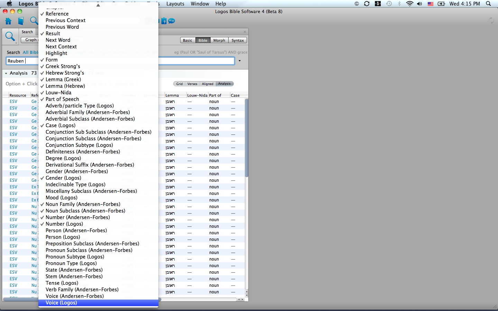498x311 pixels.
Task: Open the Library book icon
Action: (21, 21)
